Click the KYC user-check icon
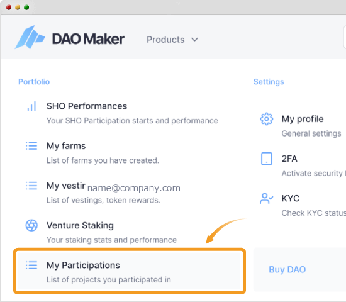 tap(267, 198)
